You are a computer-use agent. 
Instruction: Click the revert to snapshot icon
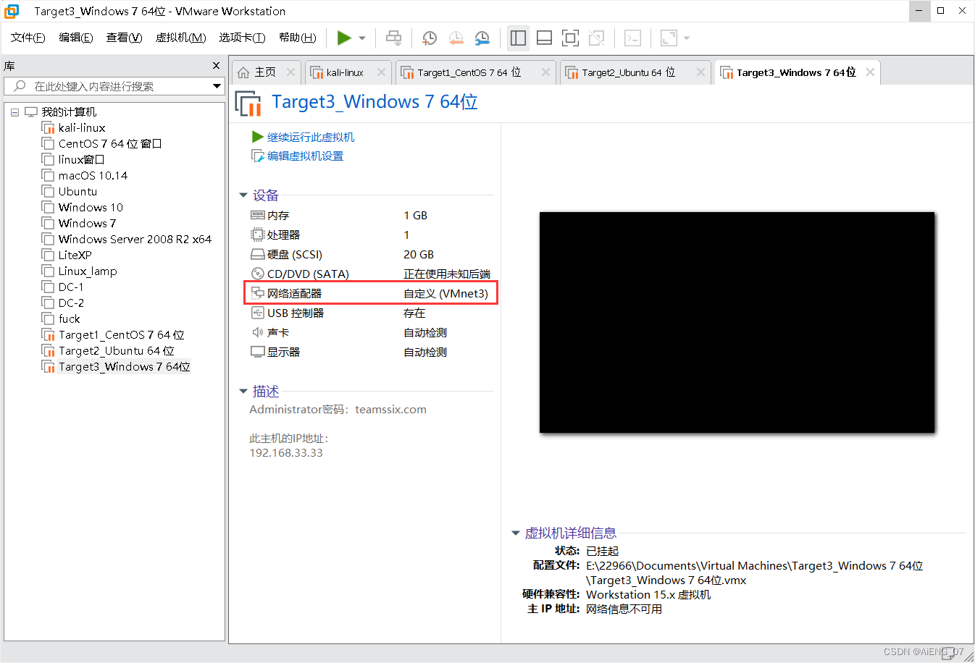(x=456, y=38)
